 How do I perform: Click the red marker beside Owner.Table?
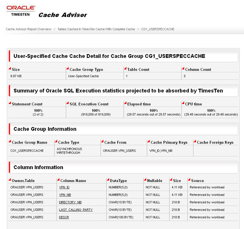[x=10, y=179]
